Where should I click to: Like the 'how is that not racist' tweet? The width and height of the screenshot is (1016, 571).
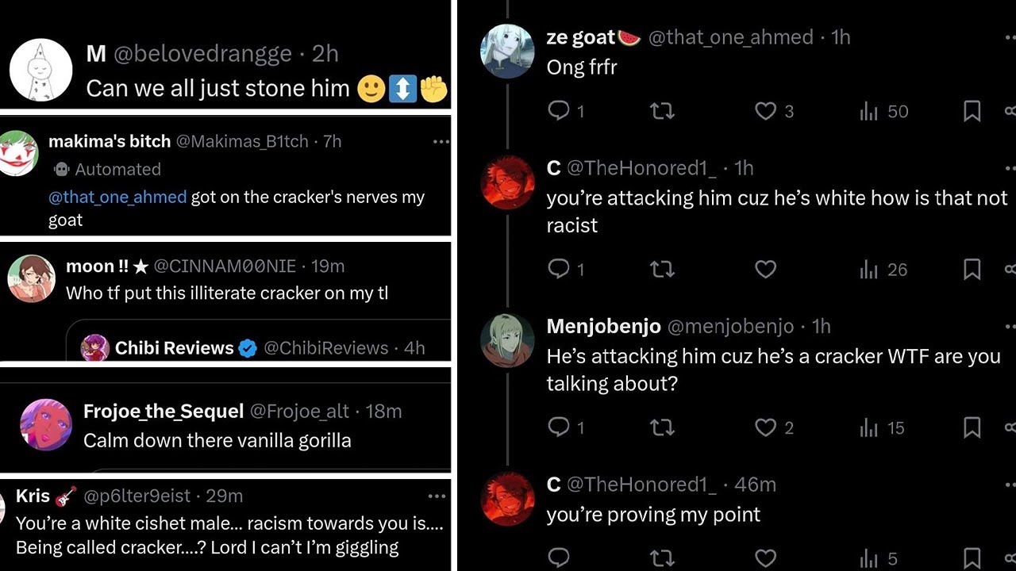765,270
